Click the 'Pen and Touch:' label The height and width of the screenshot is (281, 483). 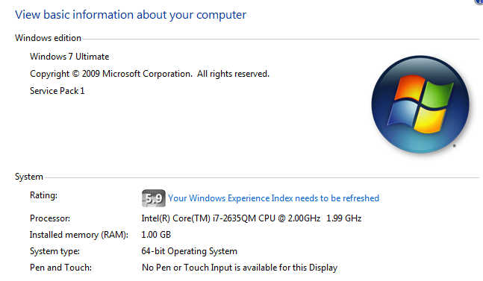pos(60,268)
